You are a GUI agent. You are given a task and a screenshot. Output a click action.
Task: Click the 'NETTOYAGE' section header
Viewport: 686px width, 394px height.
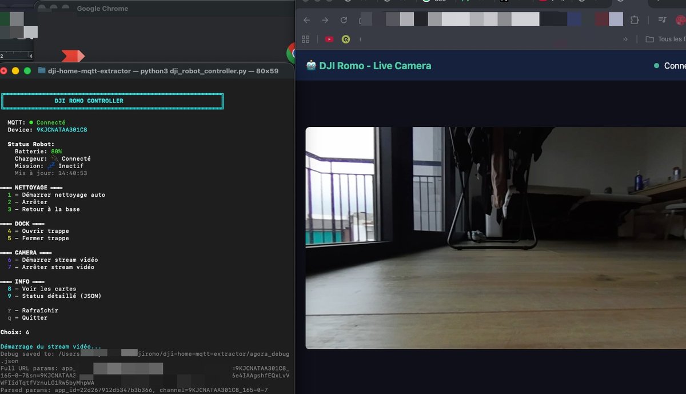[x=31, y=188]
